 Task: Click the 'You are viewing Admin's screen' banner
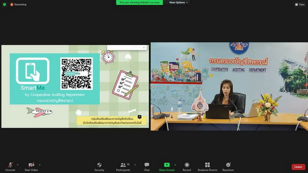139,2
